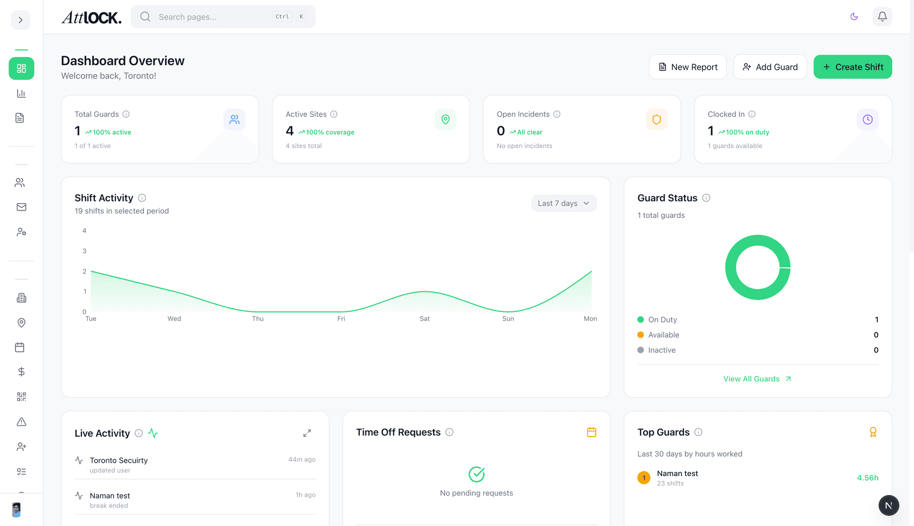Open the Last 7 days dropdown

coord(564,203)
